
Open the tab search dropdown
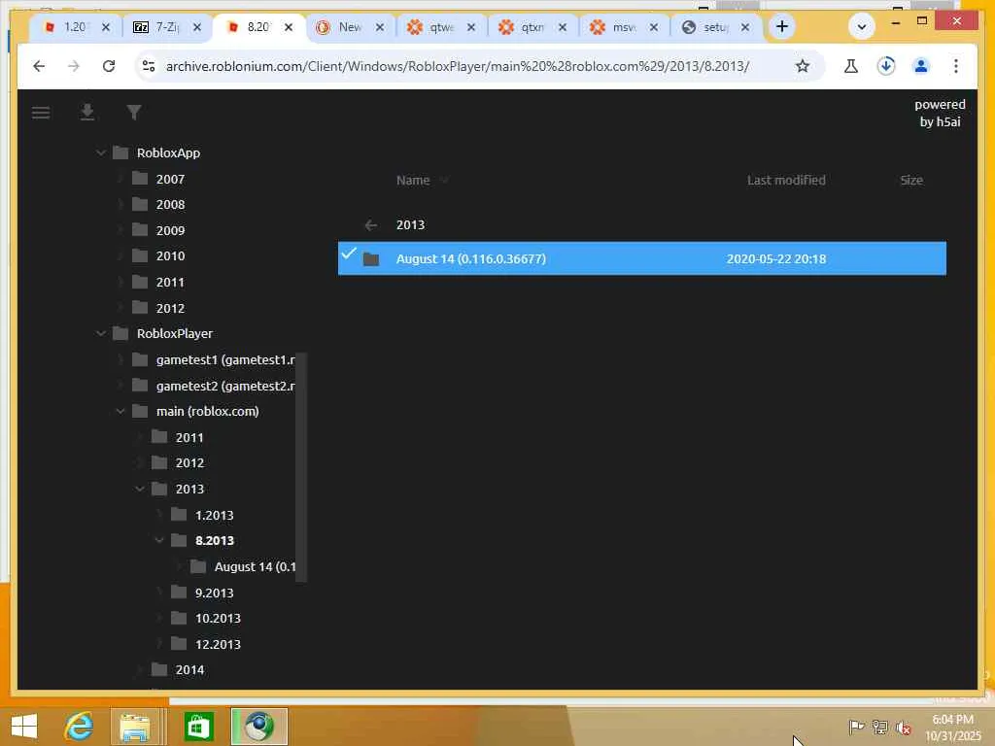pyautogui.click(x=861, y=27)
